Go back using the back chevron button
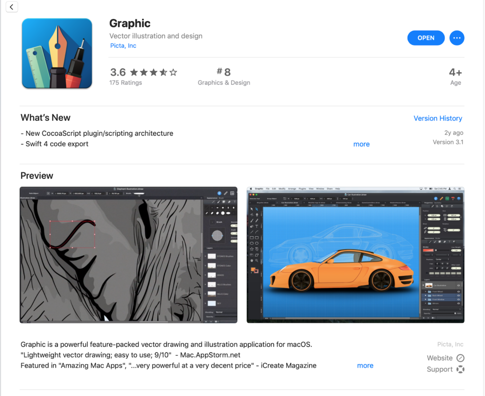 pyautogui.click(x=11, y=7)
